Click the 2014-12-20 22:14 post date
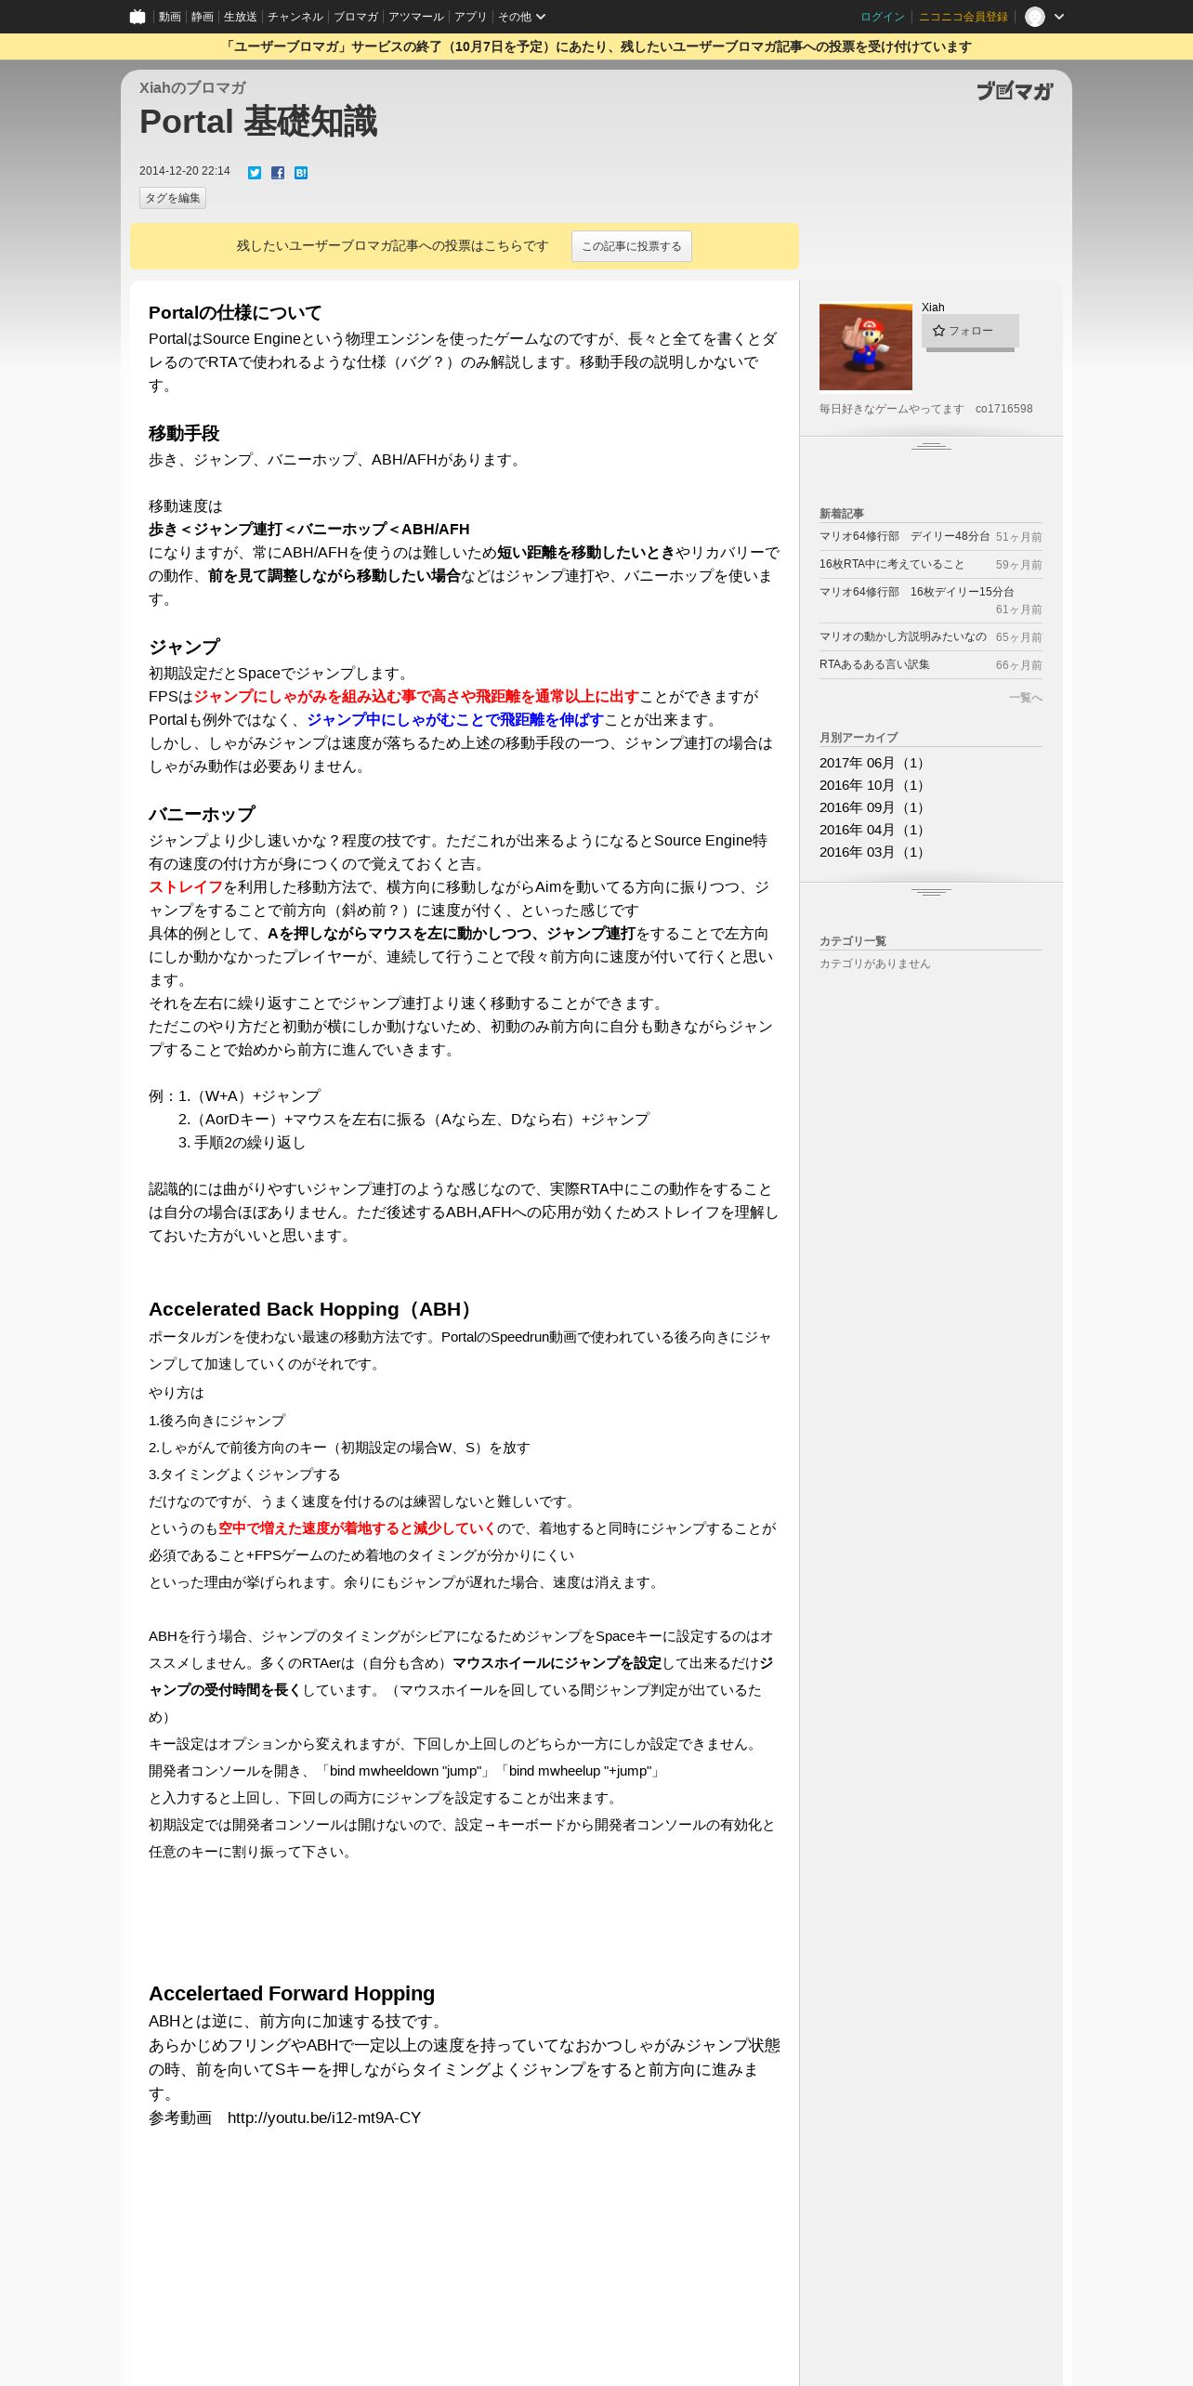Screen dimensions: 1193x2386 tap(185, 171)
